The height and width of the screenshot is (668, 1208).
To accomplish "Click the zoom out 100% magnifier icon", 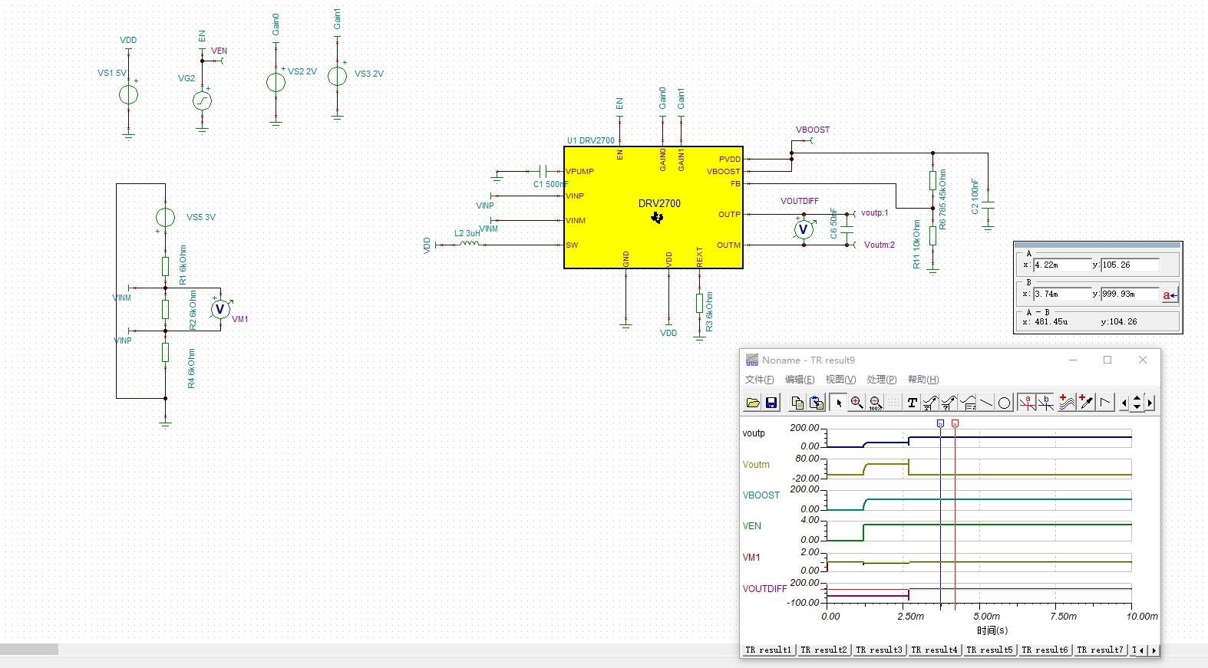I will 876,403.
